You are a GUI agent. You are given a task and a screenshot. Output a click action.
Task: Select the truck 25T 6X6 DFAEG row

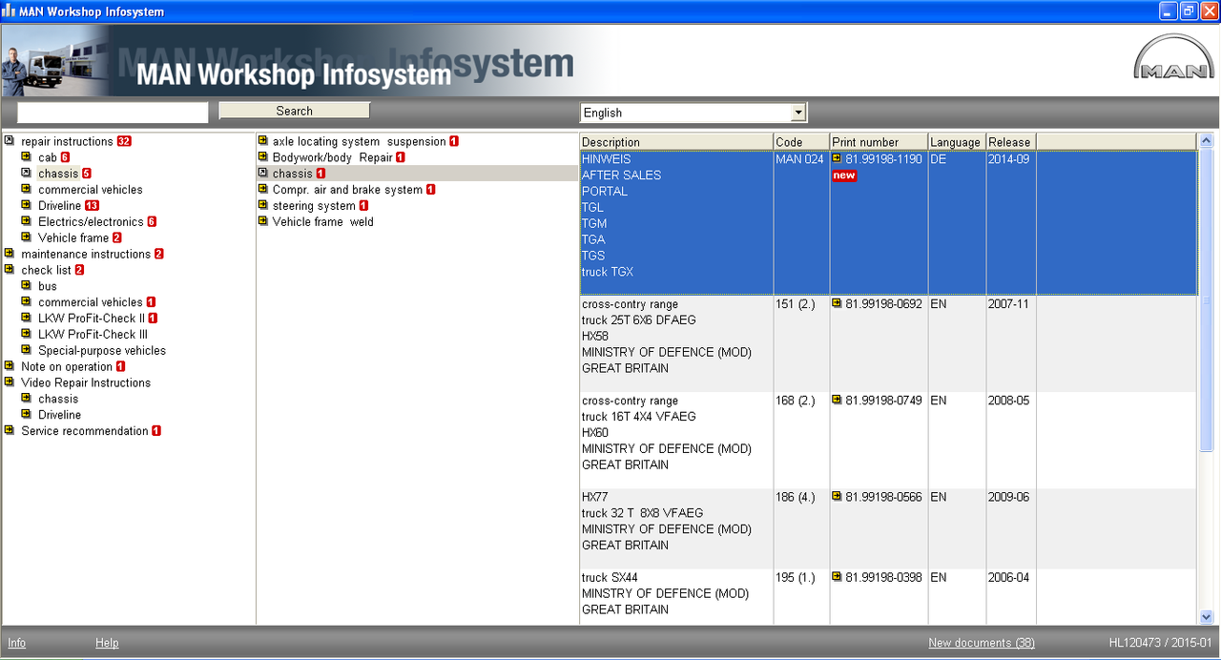[x=888, y=343]
